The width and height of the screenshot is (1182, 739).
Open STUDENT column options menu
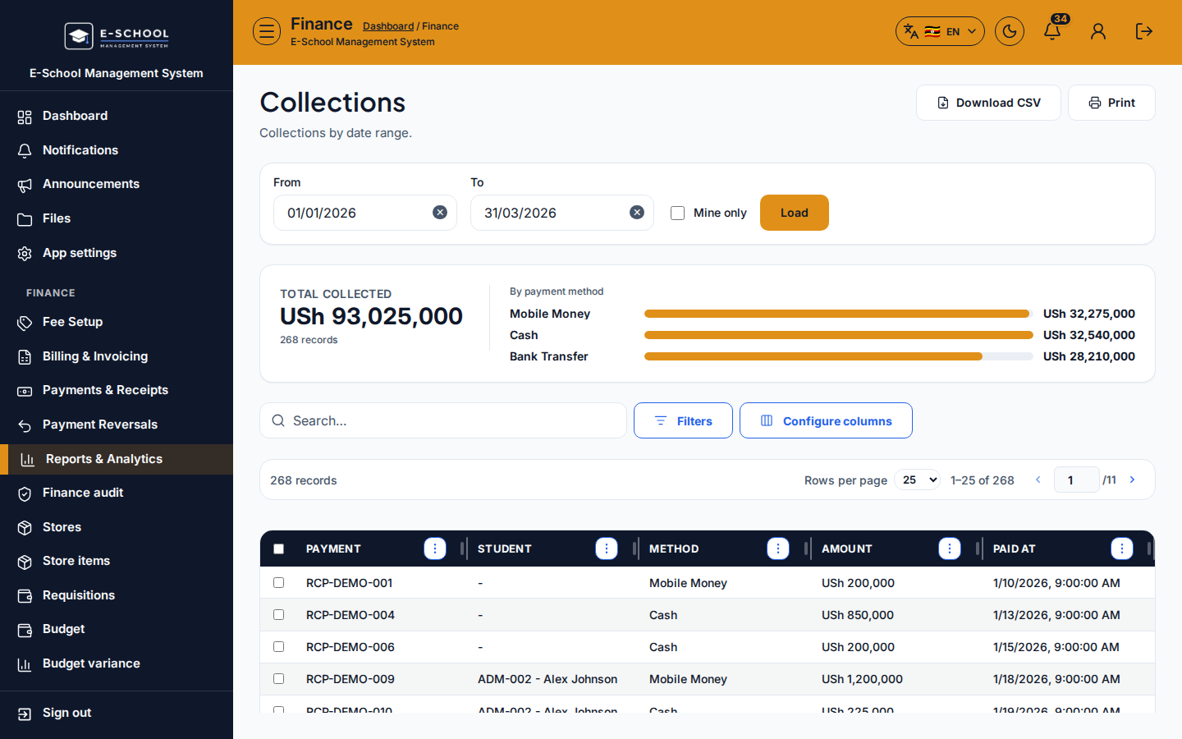click(x=607, y=549)
